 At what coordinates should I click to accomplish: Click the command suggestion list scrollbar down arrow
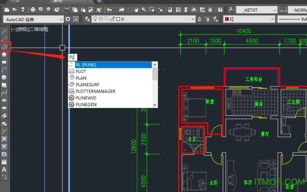155,105
